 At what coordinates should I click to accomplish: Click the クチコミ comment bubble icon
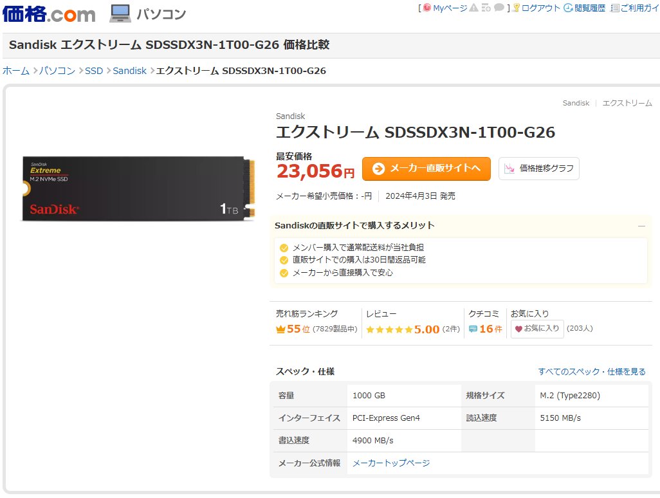coord(473,329)
